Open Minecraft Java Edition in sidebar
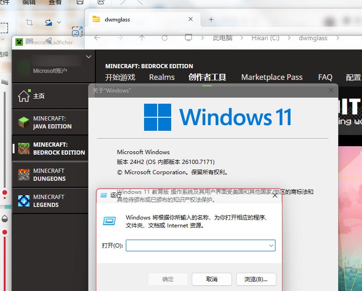Screen dimensions: 362x291 click(50, 122)
